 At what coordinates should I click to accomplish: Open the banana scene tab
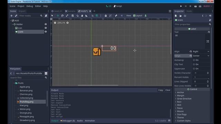[x=70, y=11]
